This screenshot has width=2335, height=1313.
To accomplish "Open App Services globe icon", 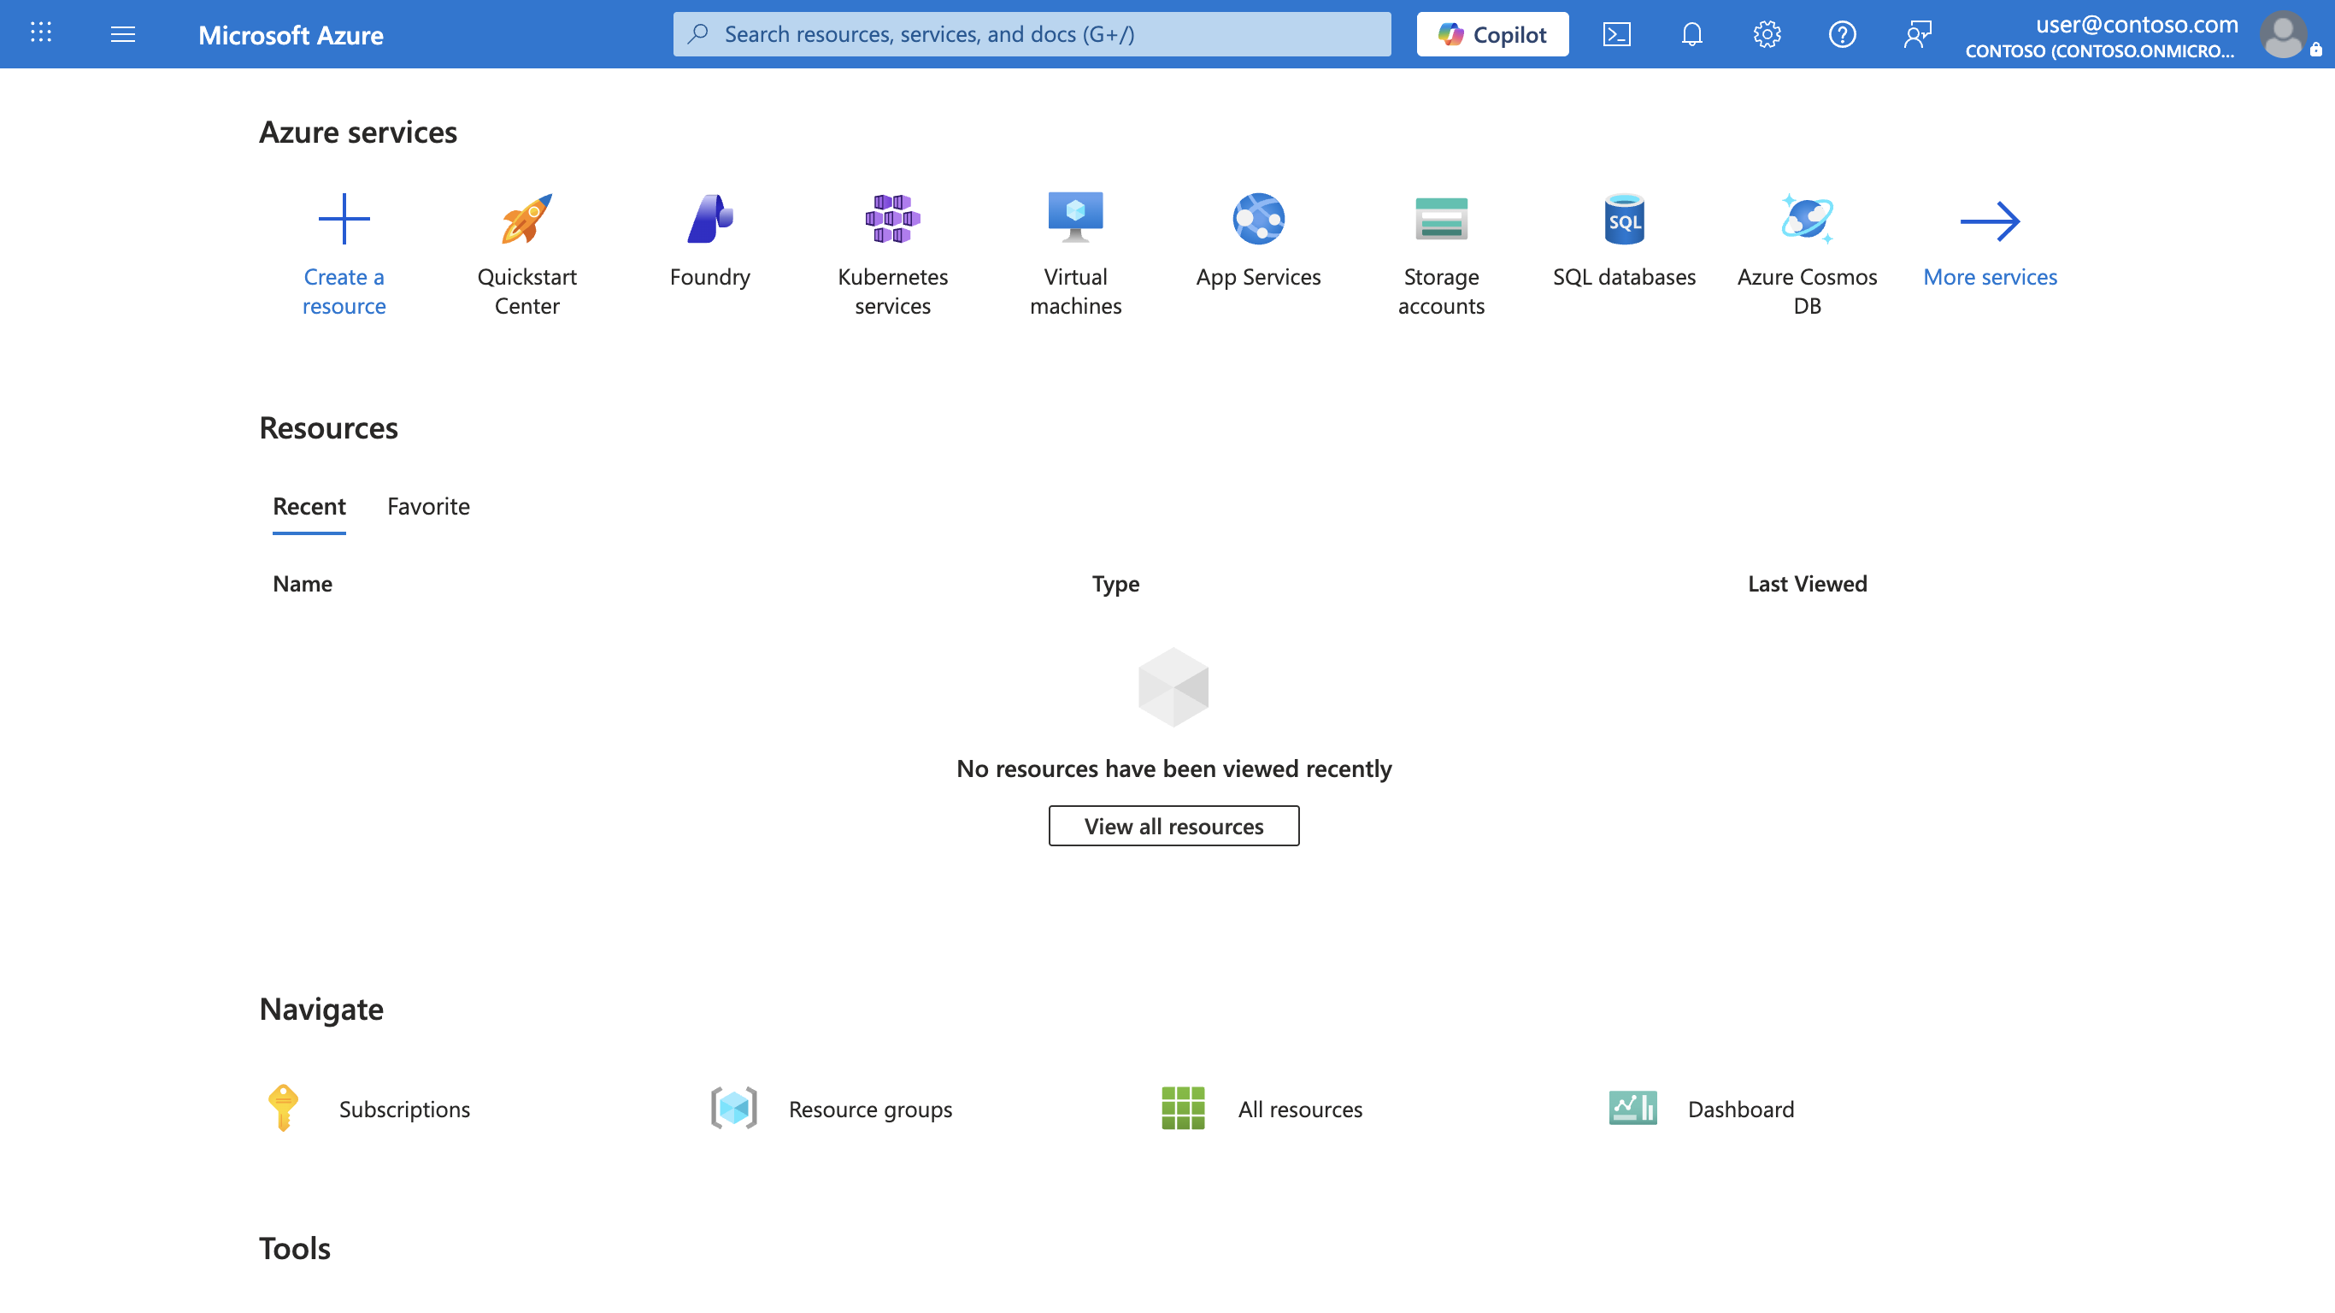I will pos(1258,219).
